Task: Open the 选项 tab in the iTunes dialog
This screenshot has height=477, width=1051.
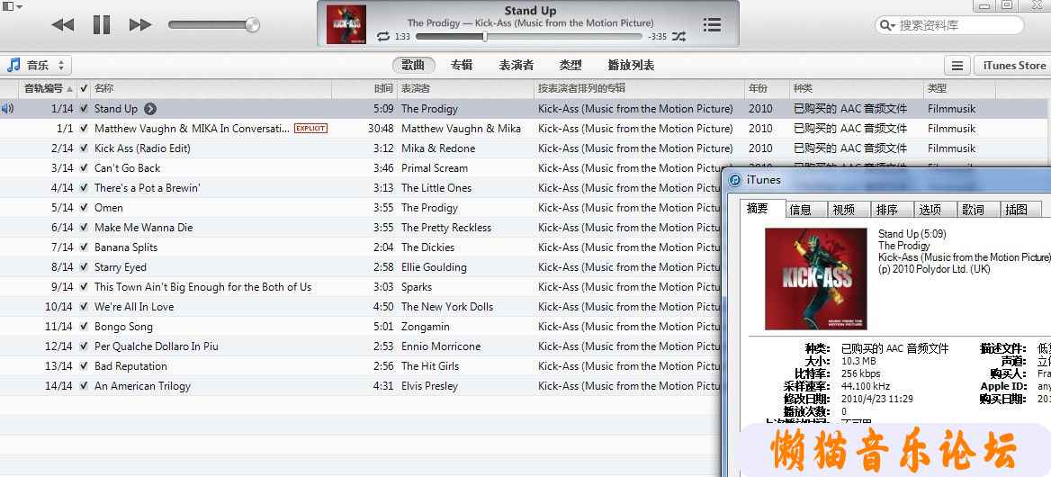Action: pyautogui.click(x=935, y=210)
